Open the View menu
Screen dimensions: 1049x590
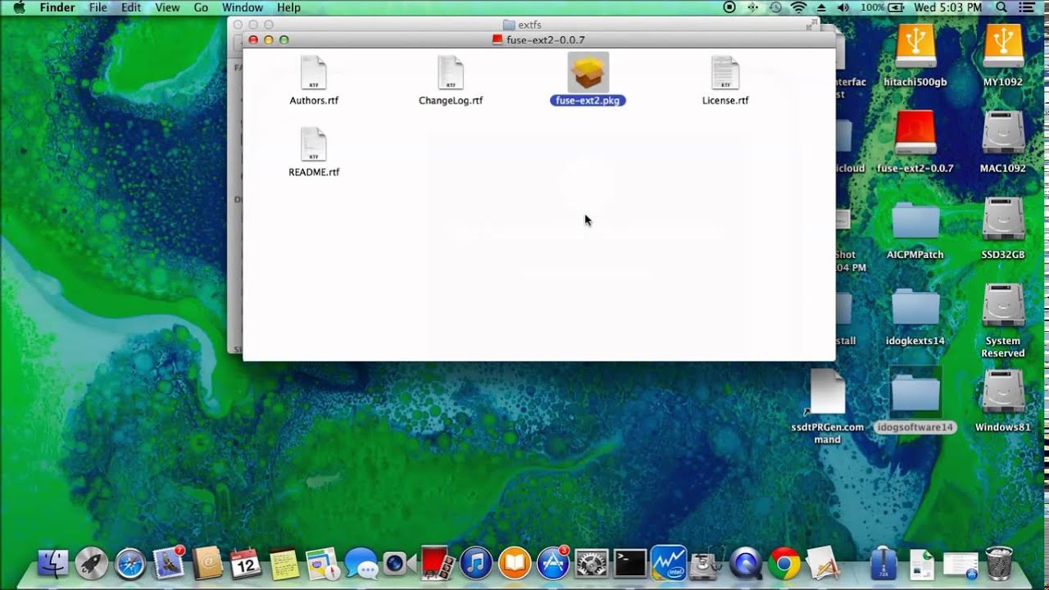pos(167,7)
